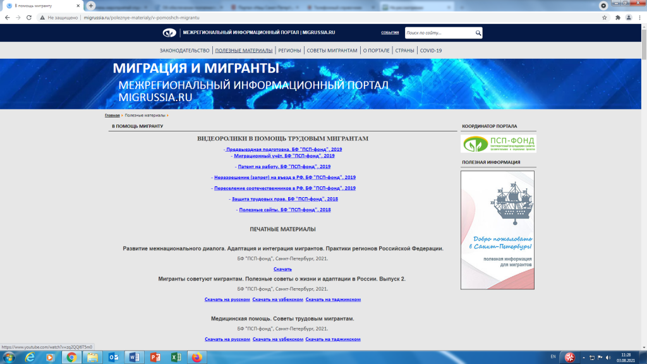This screenshot has height=364, width=647.
Task: Open 'Полезные сайты' video link
Action: [285, 210]
